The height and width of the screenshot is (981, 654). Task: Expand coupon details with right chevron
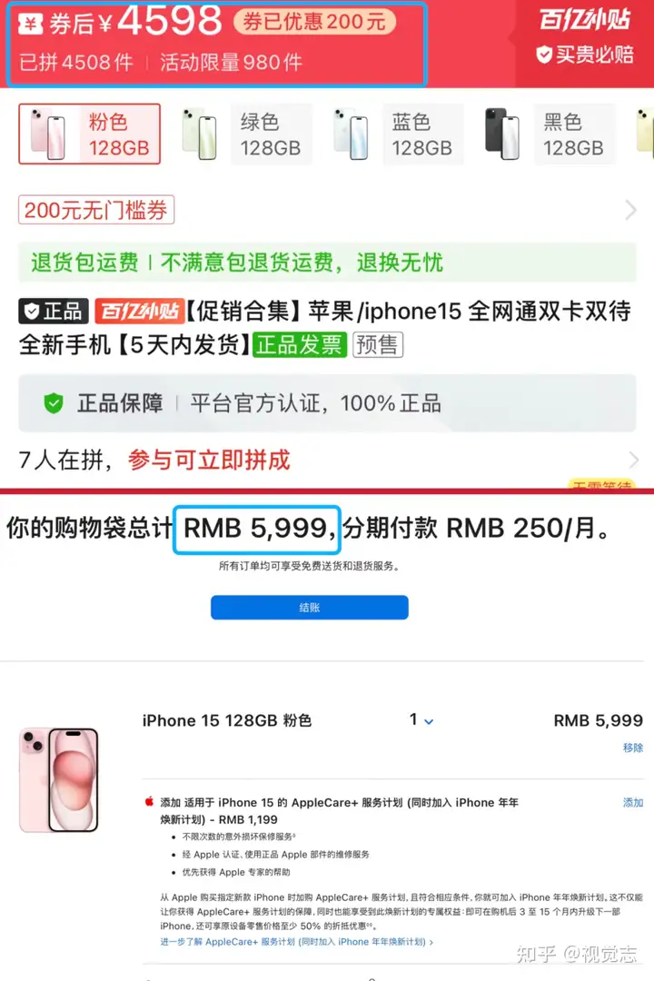631,210
